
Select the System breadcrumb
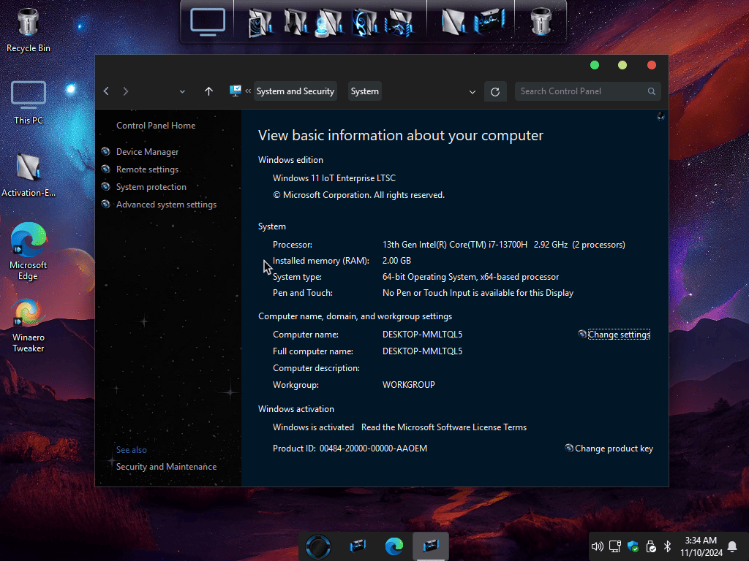click(x=364, y=91)
